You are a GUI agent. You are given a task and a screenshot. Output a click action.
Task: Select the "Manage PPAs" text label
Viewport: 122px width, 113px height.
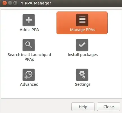tap(83, 30)
